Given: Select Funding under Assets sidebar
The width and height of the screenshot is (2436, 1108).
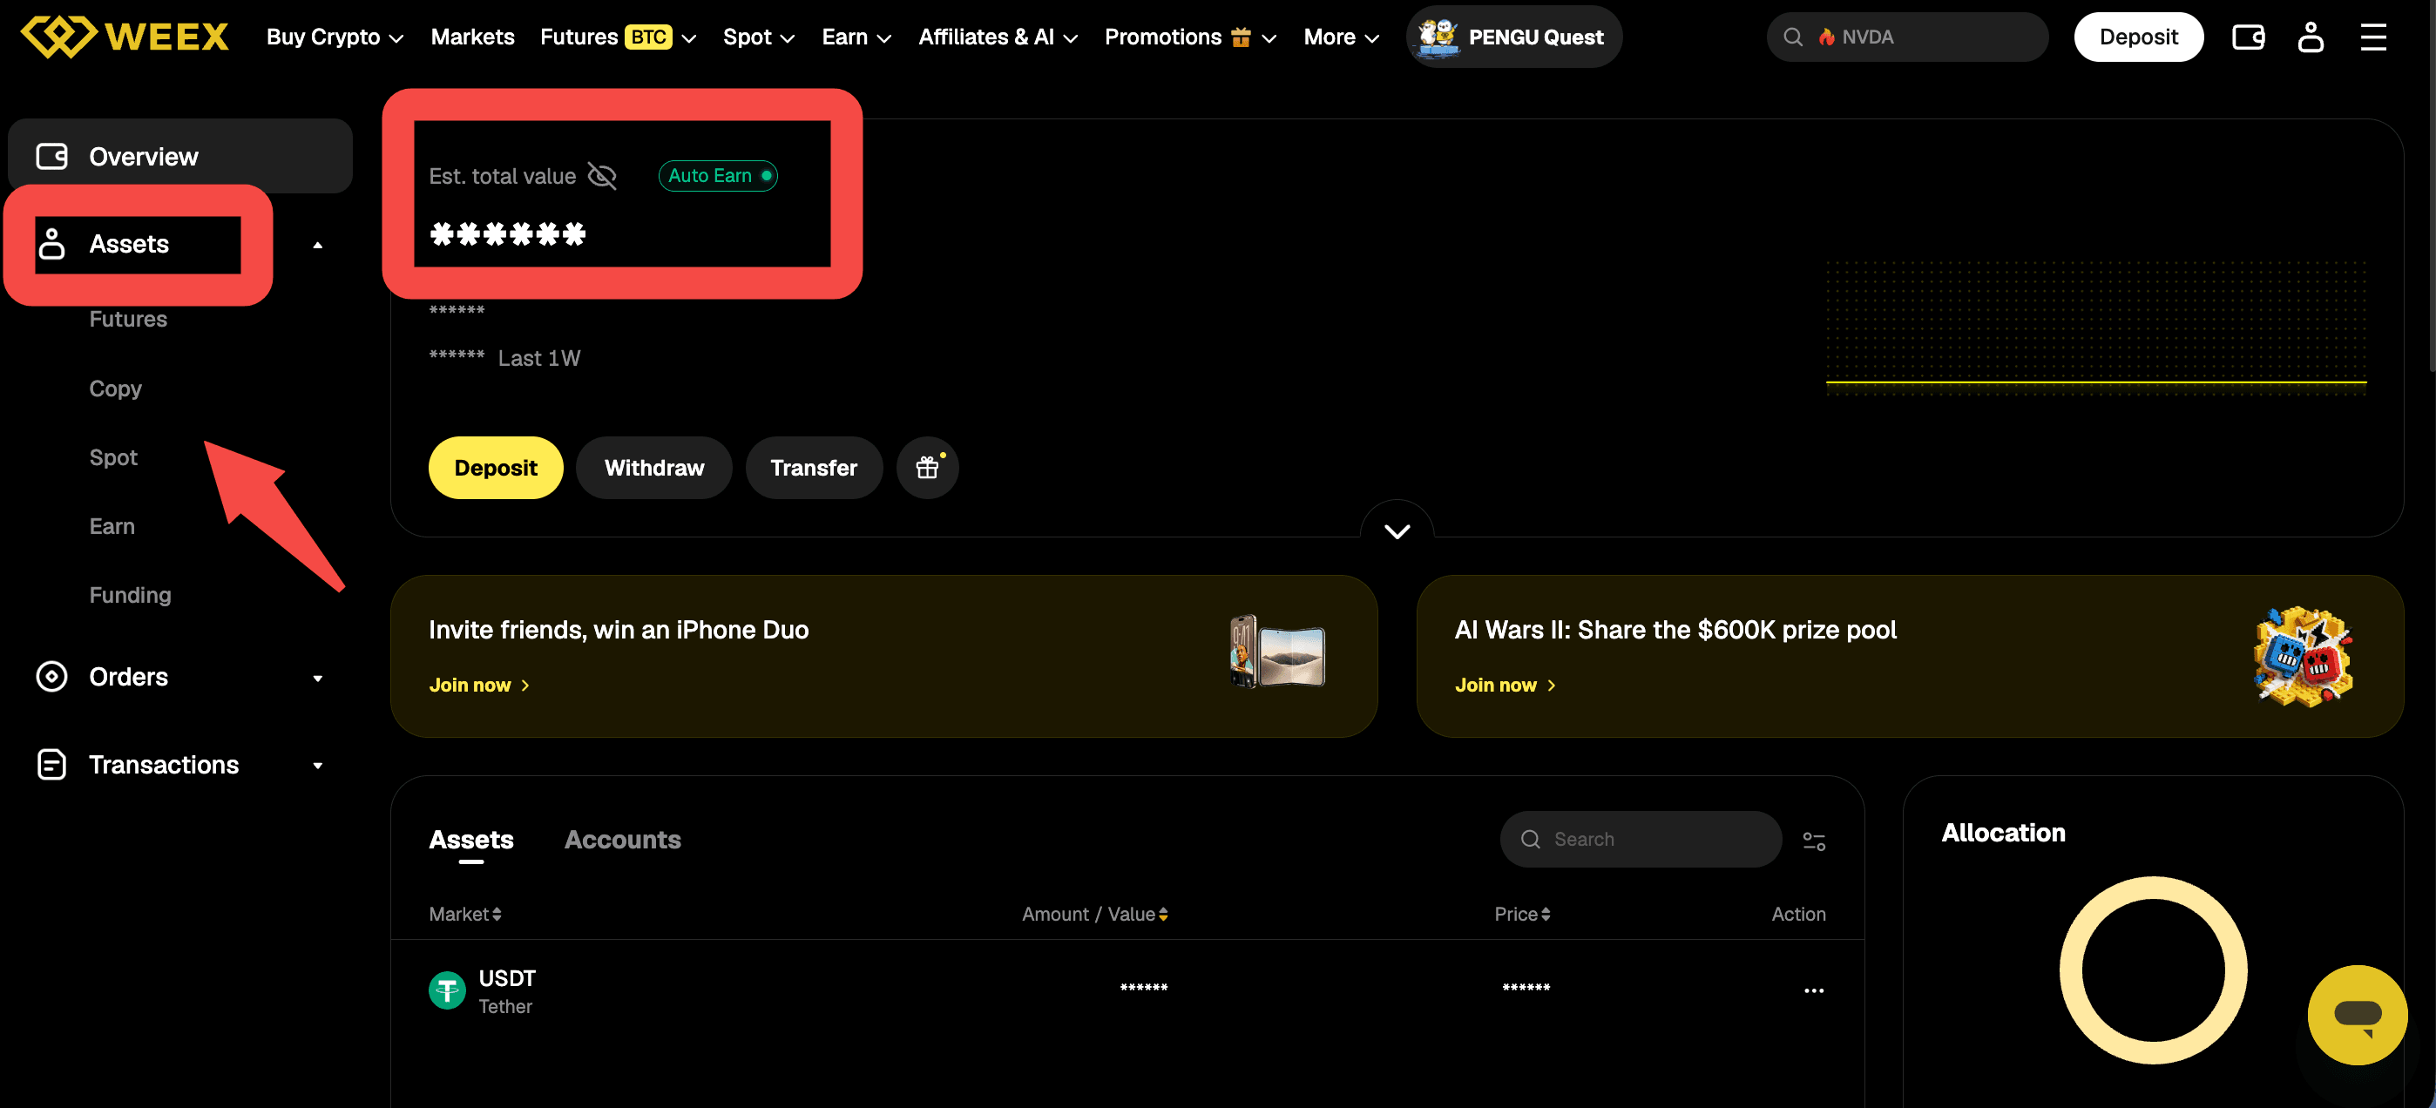Looking at the screenshot, I should pos(130,595).
